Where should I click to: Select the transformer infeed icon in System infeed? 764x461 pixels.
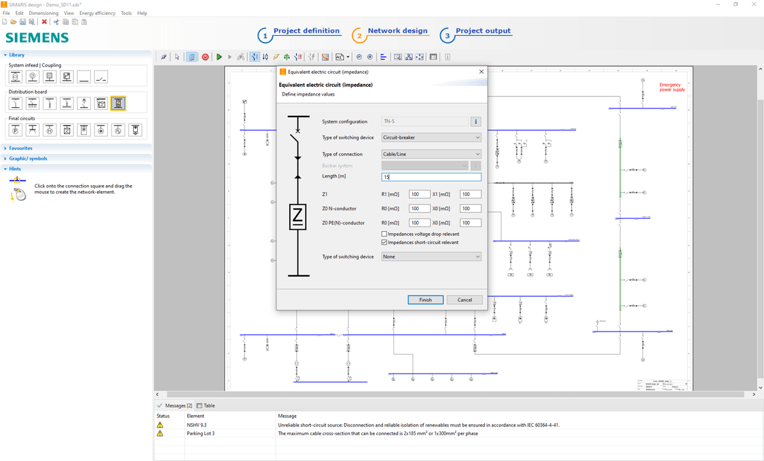(x=15, y=77)
